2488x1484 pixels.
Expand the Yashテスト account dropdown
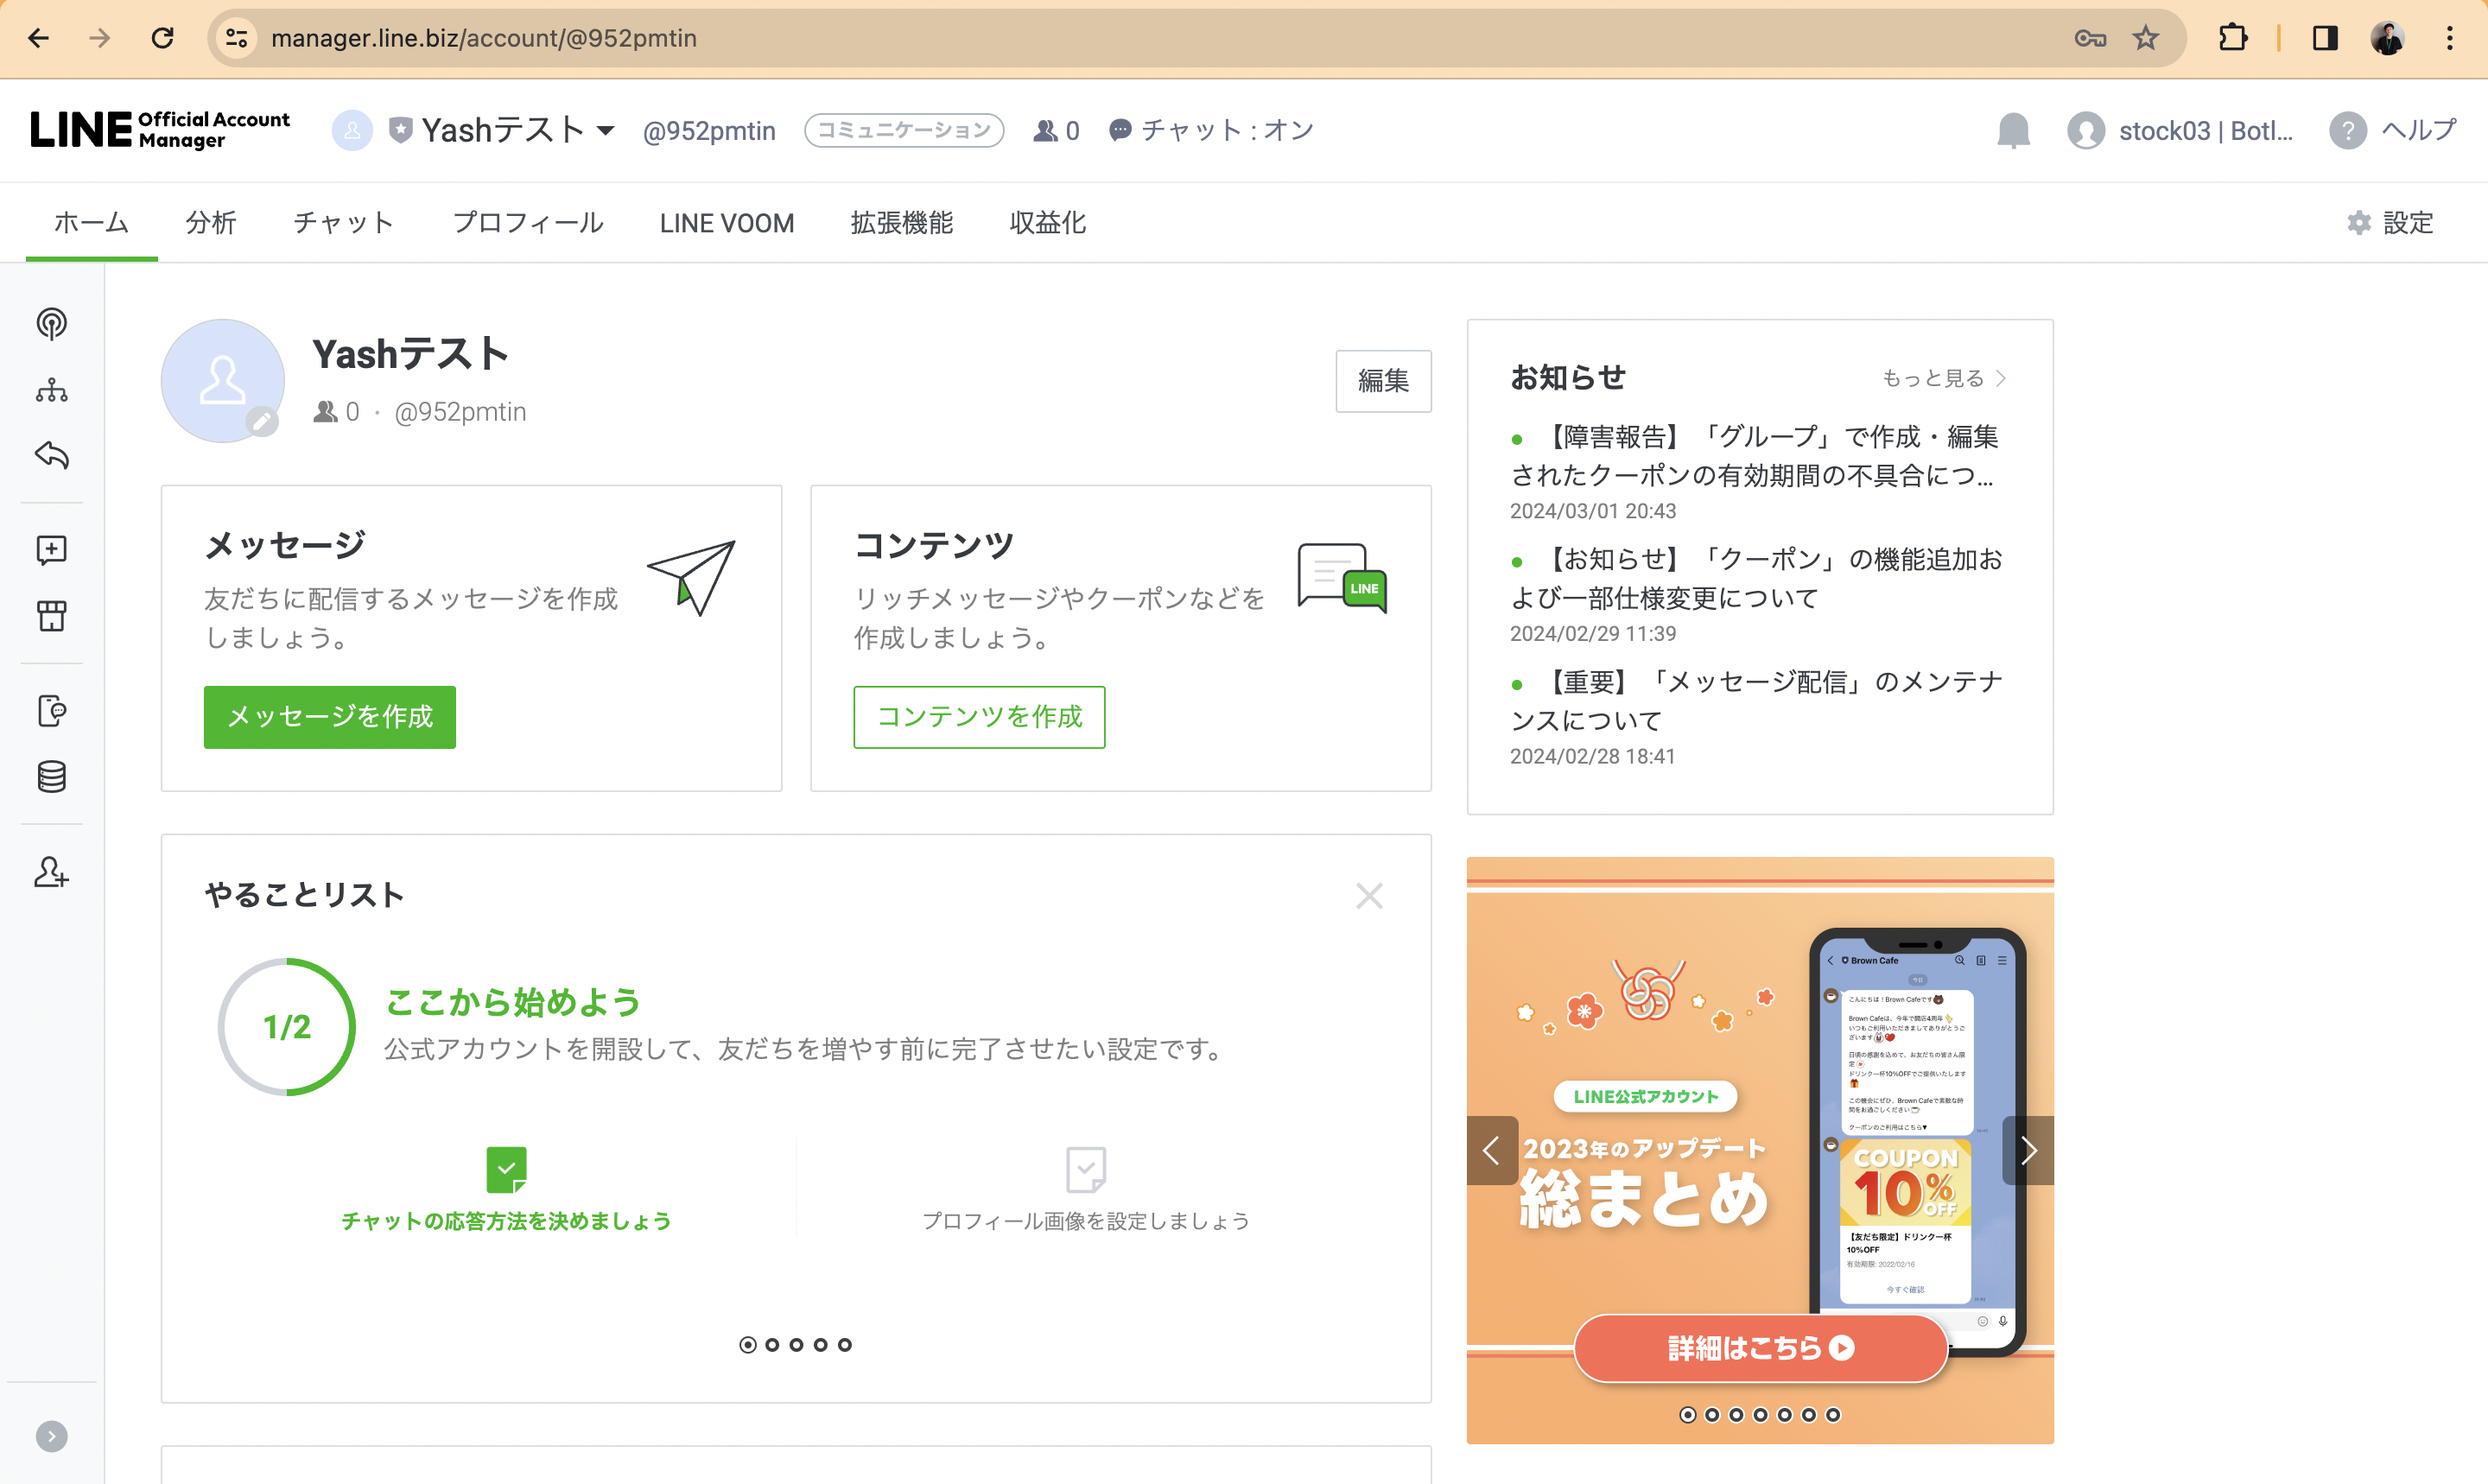tap(606, 130)
